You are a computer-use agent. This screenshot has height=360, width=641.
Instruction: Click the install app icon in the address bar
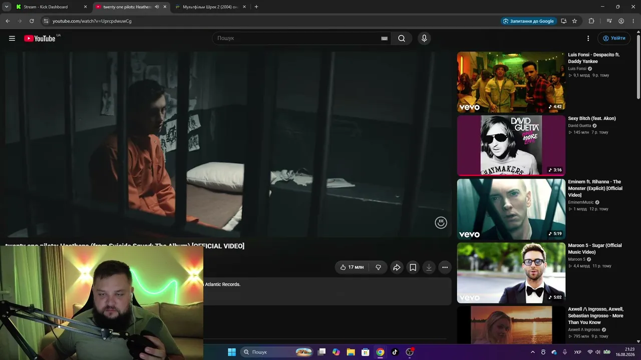coord(564,21)
